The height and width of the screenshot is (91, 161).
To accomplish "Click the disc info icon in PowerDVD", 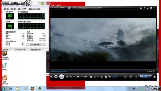I will pyautogui.click(x=126, y=77).
